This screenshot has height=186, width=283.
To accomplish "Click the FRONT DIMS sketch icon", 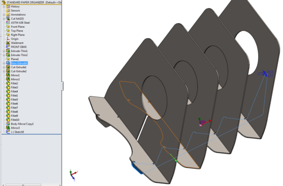I will [x=8, y=47].
